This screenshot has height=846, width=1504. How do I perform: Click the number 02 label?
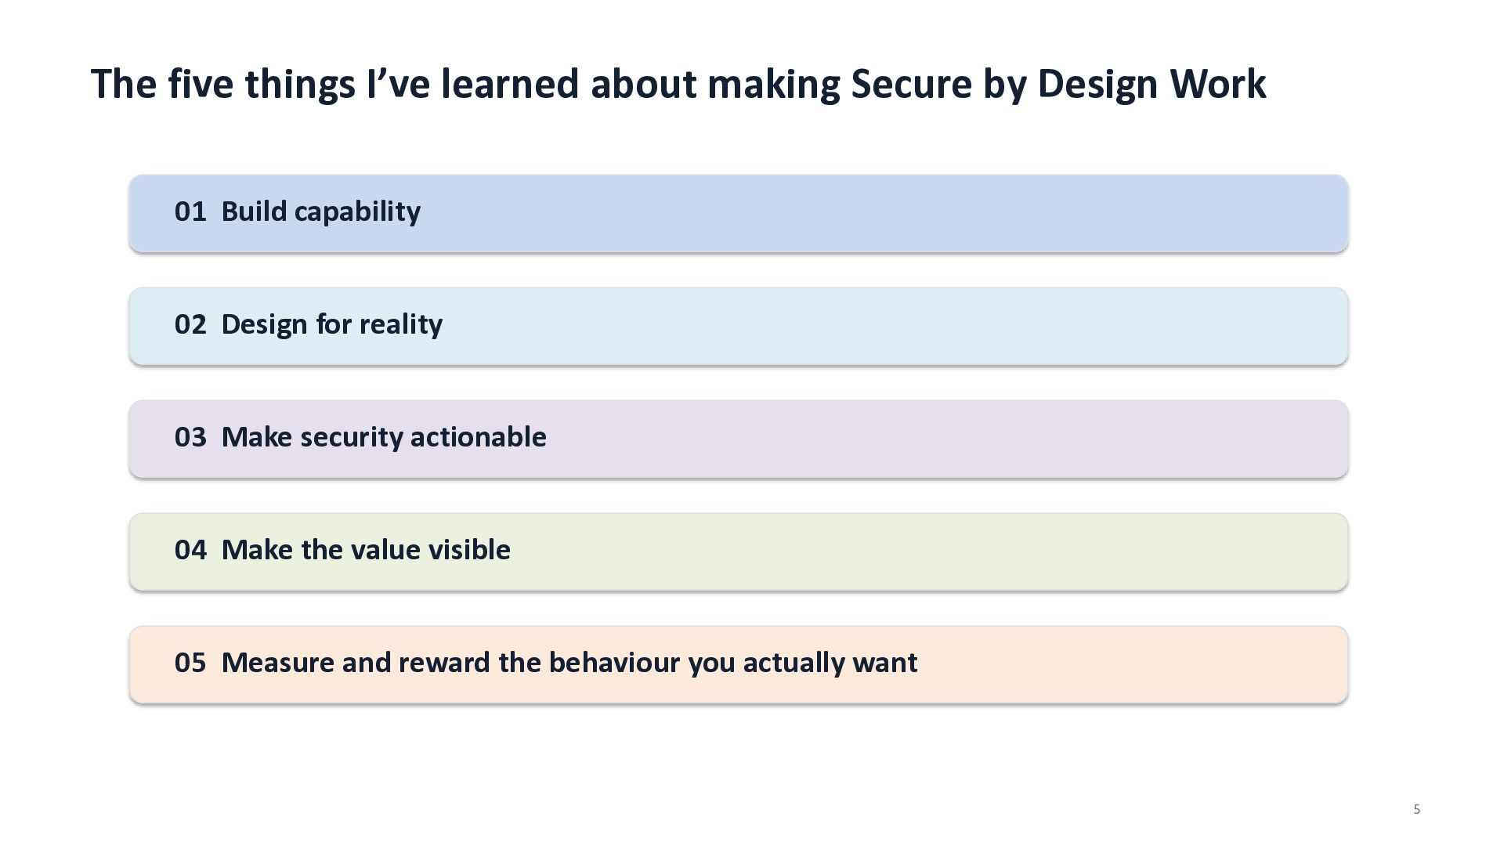coord(190,324)
